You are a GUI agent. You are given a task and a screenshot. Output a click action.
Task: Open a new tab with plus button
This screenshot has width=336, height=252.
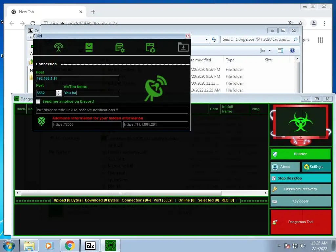pyautogui.click(x=93, y=12)
